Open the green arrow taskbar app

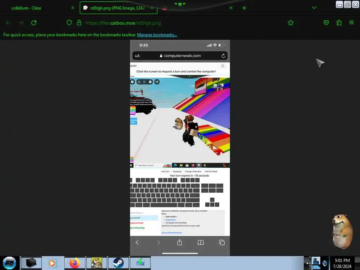(140, 263)
